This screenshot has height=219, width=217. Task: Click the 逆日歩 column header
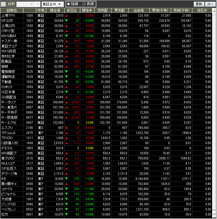click(x=202, y=10)
